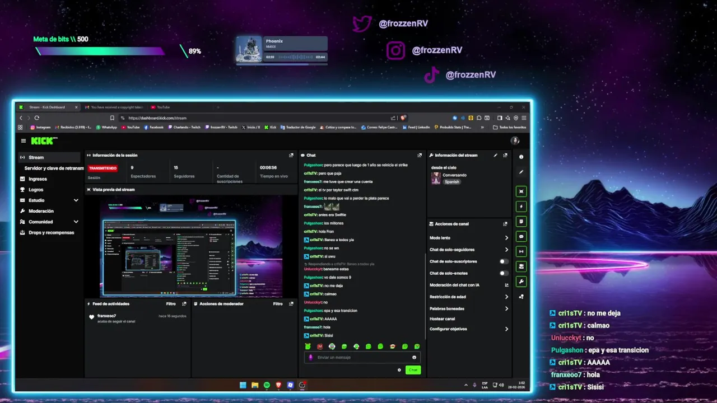Open the Instagram bookmark

click(x=40, y=127)
